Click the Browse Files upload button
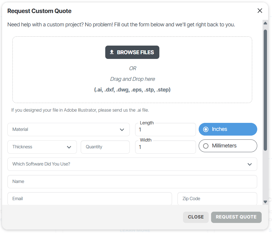This screenshot has width=272, height=233. click(132, 52)
